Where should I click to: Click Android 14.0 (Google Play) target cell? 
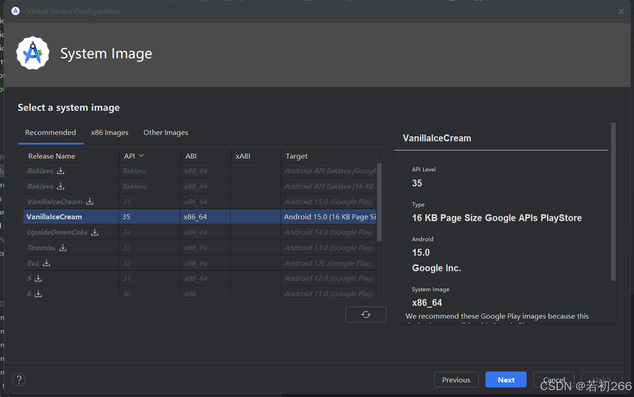329,232
